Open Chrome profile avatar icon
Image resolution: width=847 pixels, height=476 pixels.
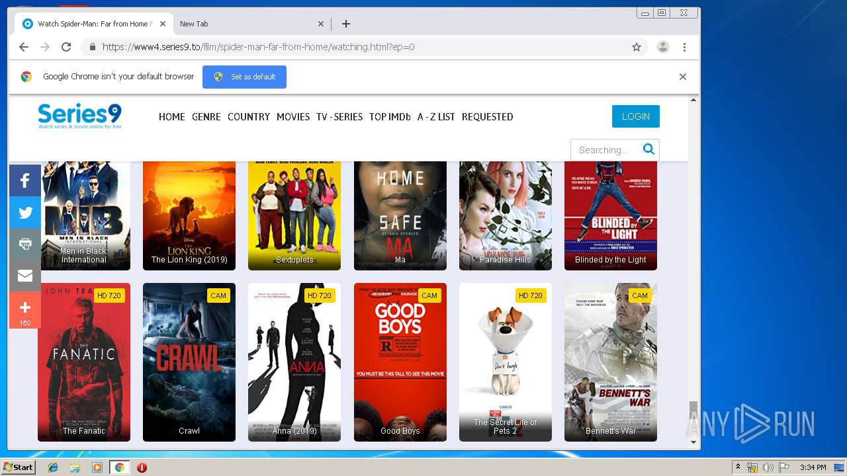[662, 47]
